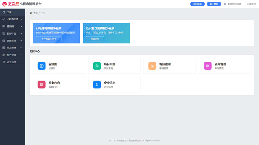This screenshot has height=145, width=259.
Task: Click the 返回前端 button
Action: [198, 4]
